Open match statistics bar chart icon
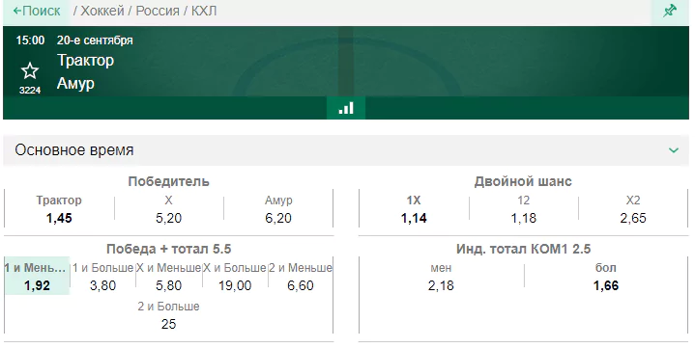Screen dimensions: 695x348 (346, 108)
